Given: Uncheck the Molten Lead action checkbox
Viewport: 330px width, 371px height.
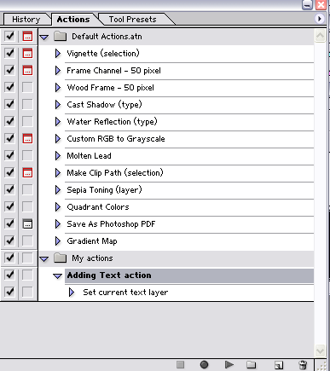Looking at the screenshot, I should click(9, 155).
